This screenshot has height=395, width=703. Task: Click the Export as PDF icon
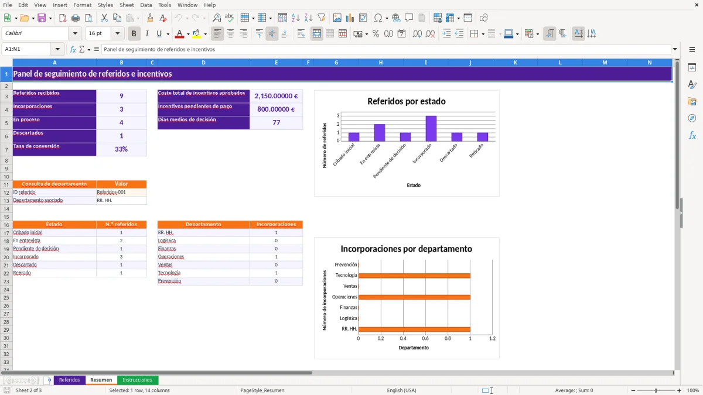point(63,18)
